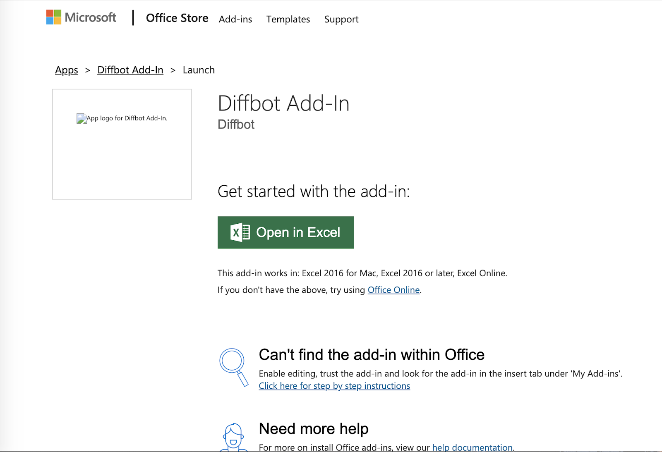Image resolution: width=662 pixels, height=452 pixels.
Task: Click the magnifying glass icon
Action: pyautogui.click(x=234, y=367)
